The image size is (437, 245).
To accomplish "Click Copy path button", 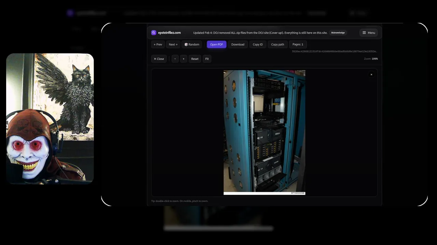I will tap(278, 44).
